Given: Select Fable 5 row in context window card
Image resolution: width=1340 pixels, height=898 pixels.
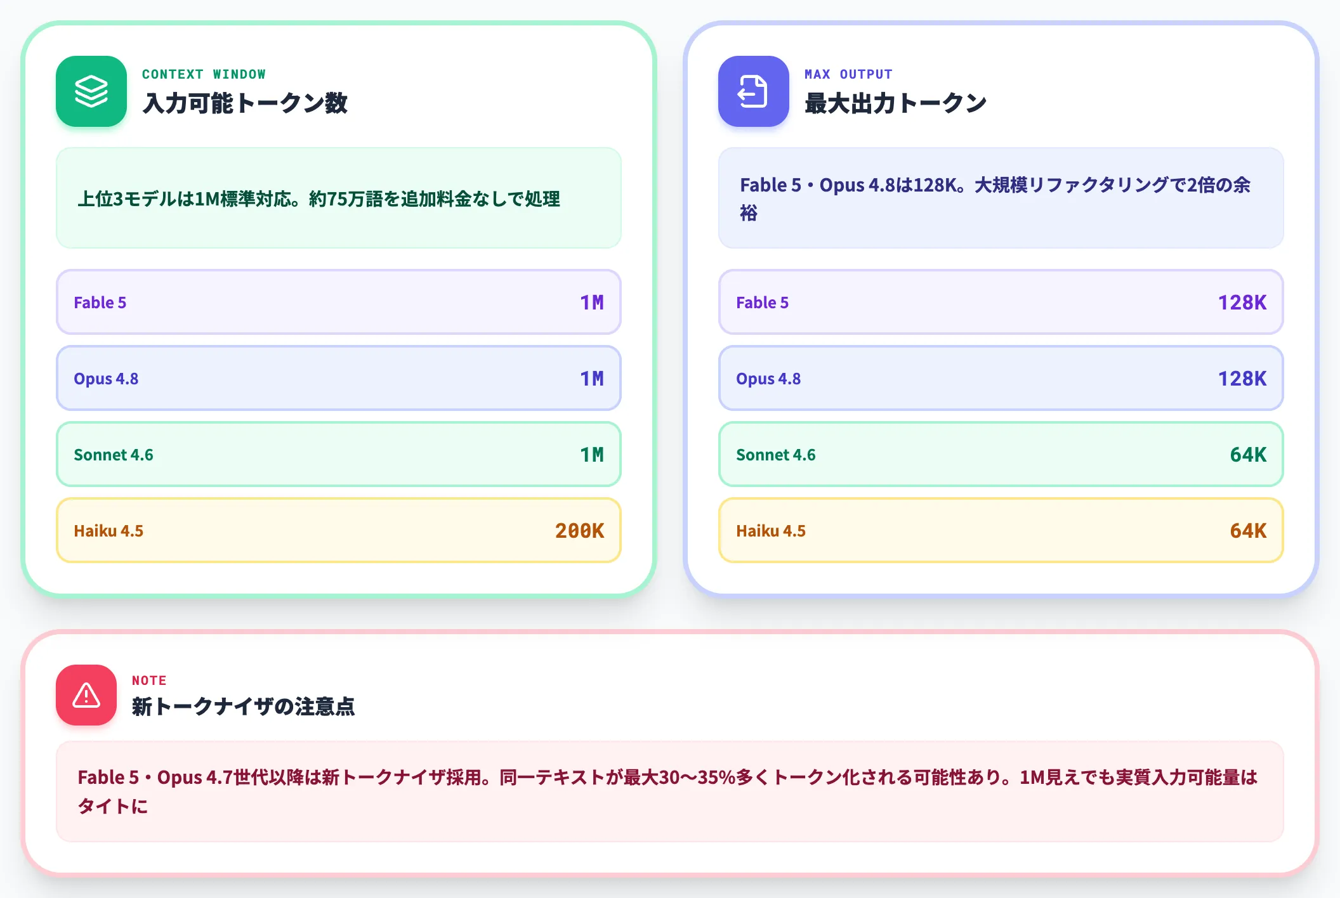Looking at the screenshot, I should 339,302.
